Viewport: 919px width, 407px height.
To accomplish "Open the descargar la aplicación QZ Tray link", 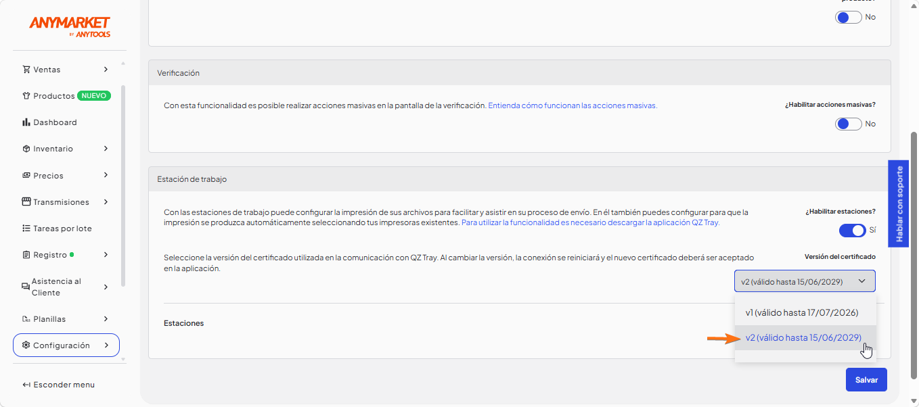I will [590, 222].
